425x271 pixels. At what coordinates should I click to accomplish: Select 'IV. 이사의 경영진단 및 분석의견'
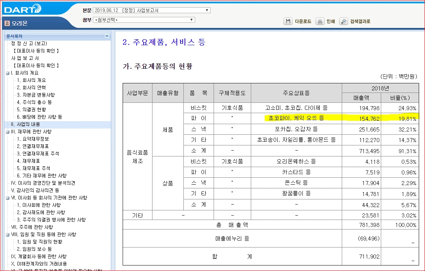[42, 183]
